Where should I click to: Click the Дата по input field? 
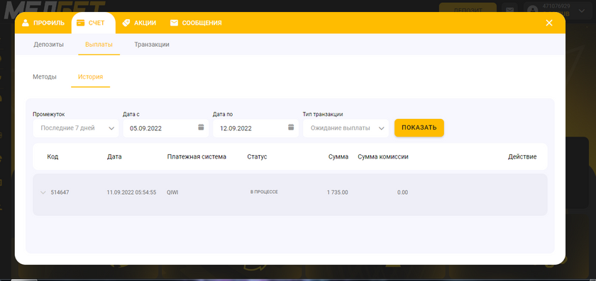click(256, 128)
